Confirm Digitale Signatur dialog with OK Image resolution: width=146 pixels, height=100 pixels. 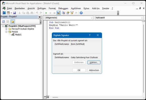(79, 70)
